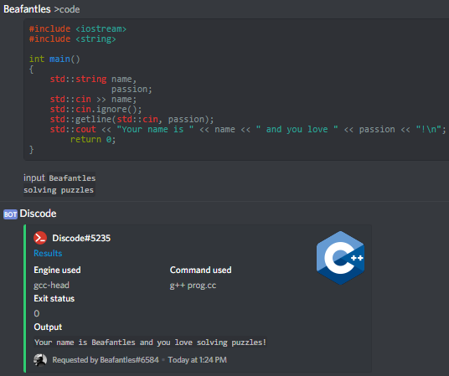The height and width of the screenshot is (376, 449).
Task: Click the 'Exit status' field label
Action: (54, 299)
